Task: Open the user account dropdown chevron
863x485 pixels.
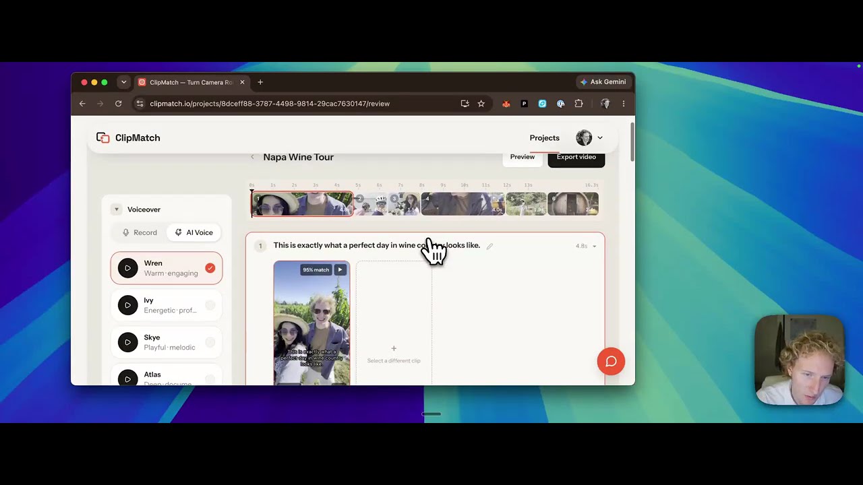Action: [600, 138]
